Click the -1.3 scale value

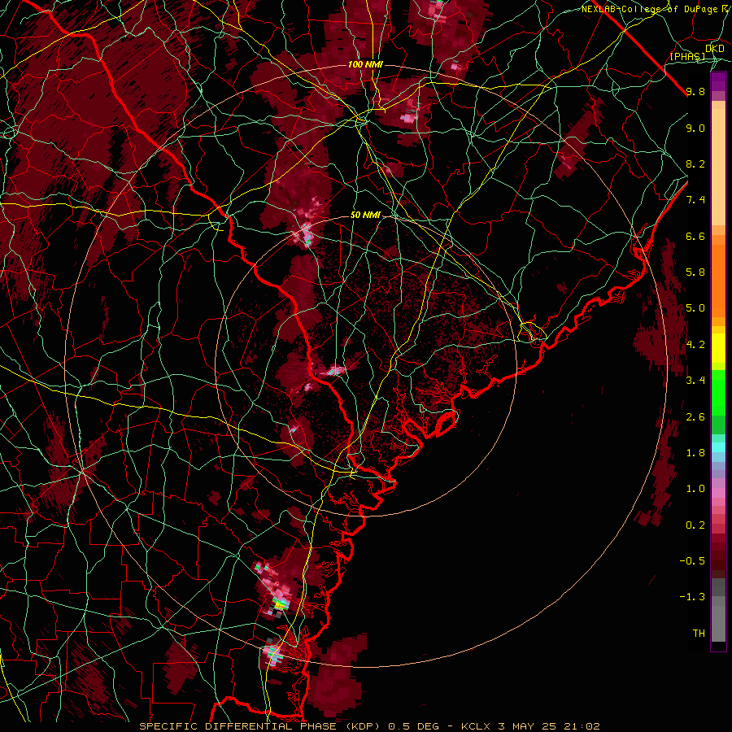[x=692, y=597]
